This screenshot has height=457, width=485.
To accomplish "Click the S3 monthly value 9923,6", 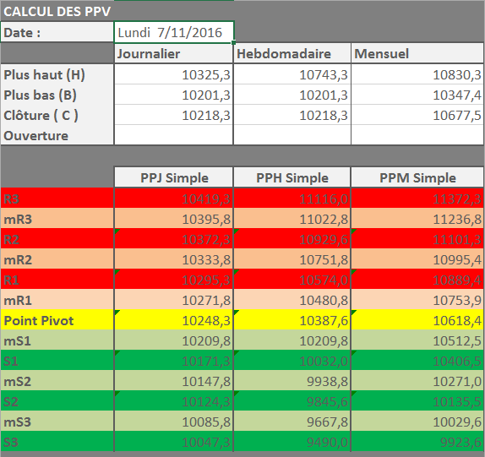I will (x=417, y=442).
